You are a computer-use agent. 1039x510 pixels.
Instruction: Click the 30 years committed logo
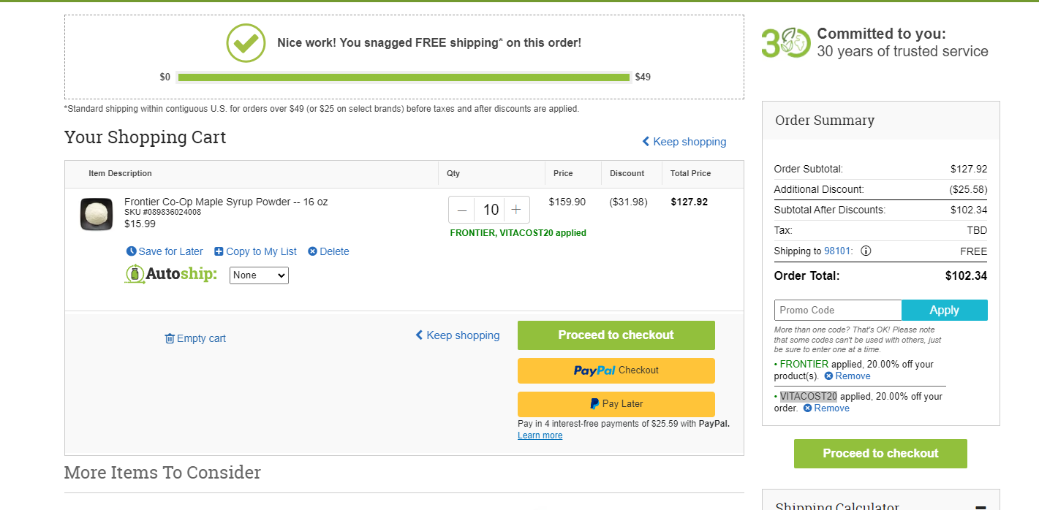coord(786,43)
